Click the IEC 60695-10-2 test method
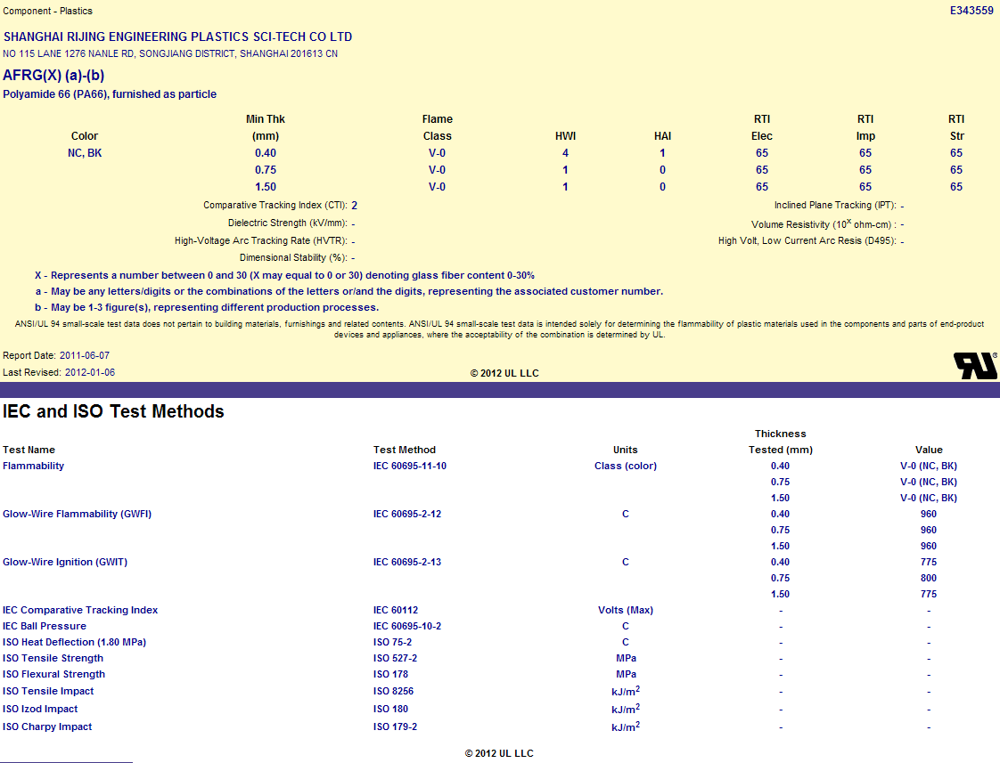1000x763 pixels. (x=407, y=626)
